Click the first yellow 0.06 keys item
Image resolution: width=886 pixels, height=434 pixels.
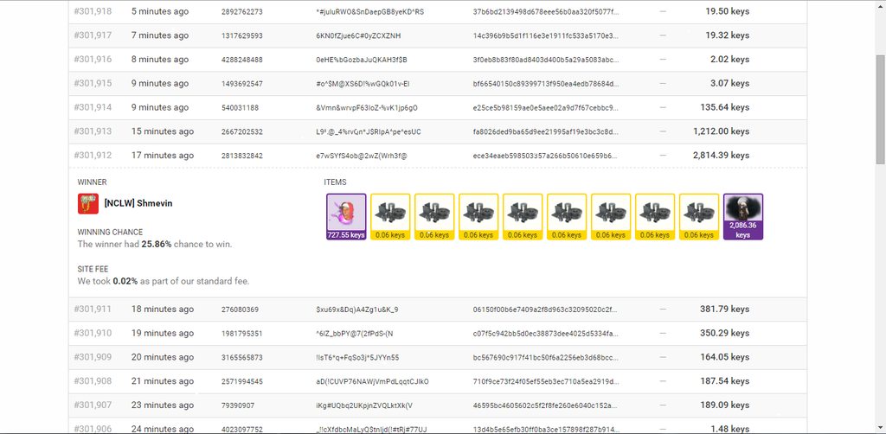tap(391, 216)
